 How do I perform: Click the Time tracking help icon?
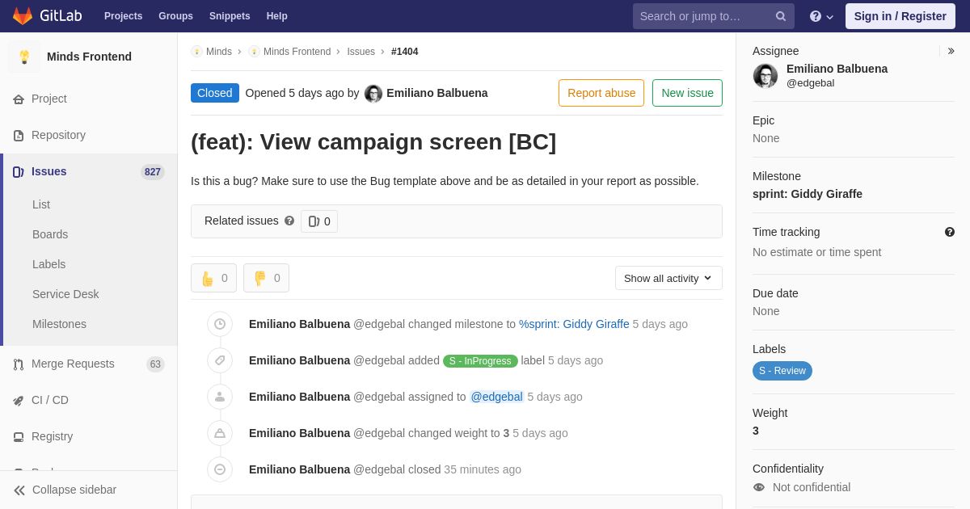(x=950, y=232)
